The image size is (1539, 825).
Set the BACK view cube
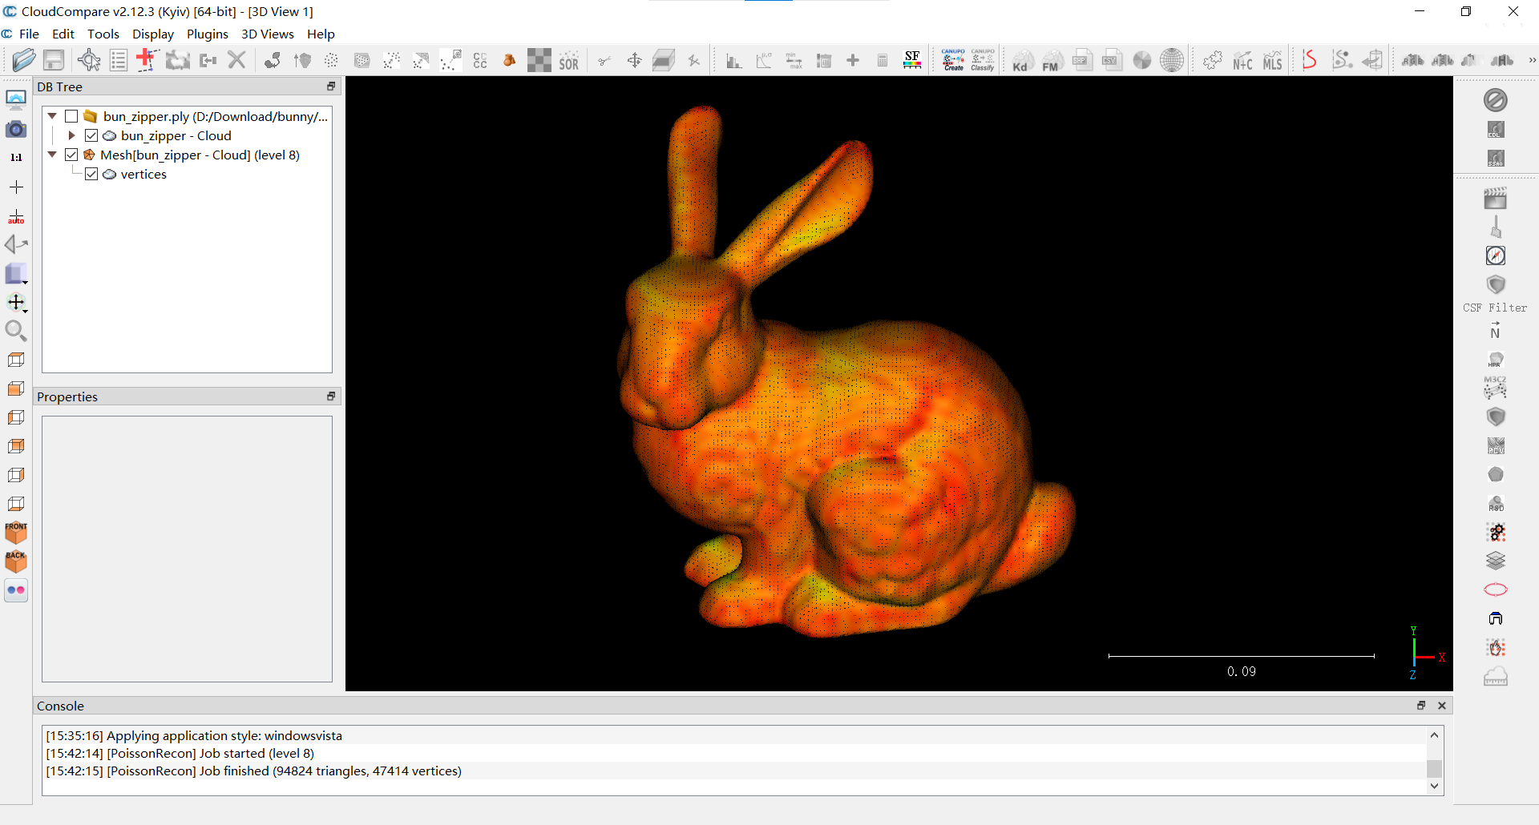tap(16, 561)
